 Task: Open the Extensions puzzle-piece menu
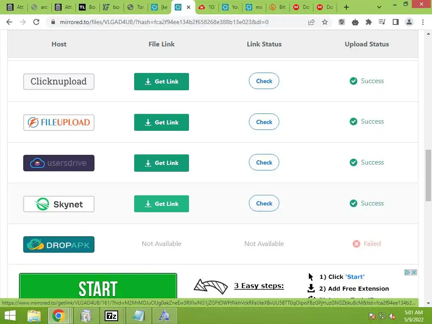coord(369,22)
